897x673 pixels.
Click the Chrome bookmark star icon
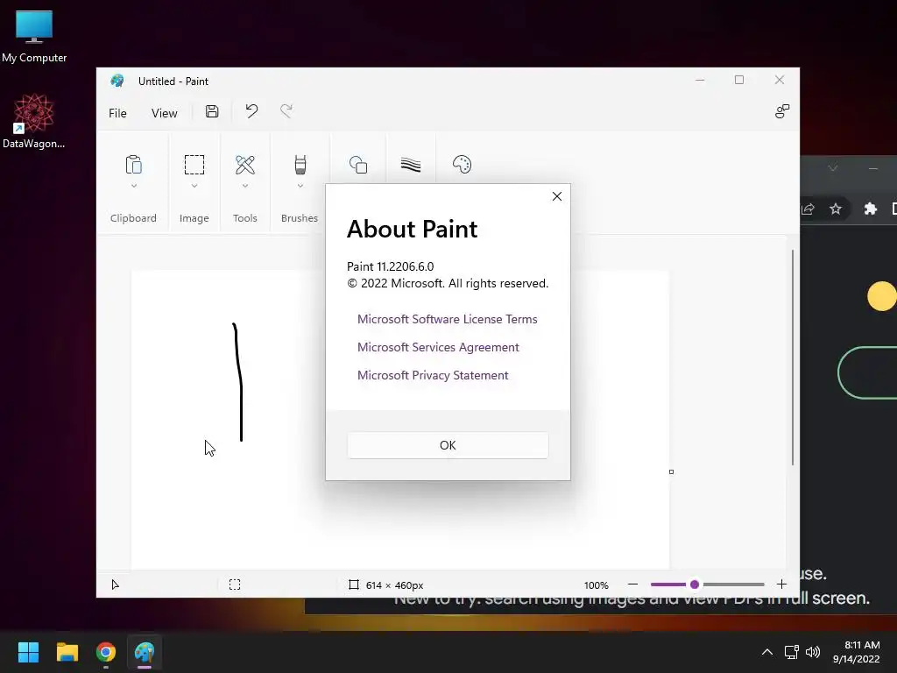click(x=836, y=209)
